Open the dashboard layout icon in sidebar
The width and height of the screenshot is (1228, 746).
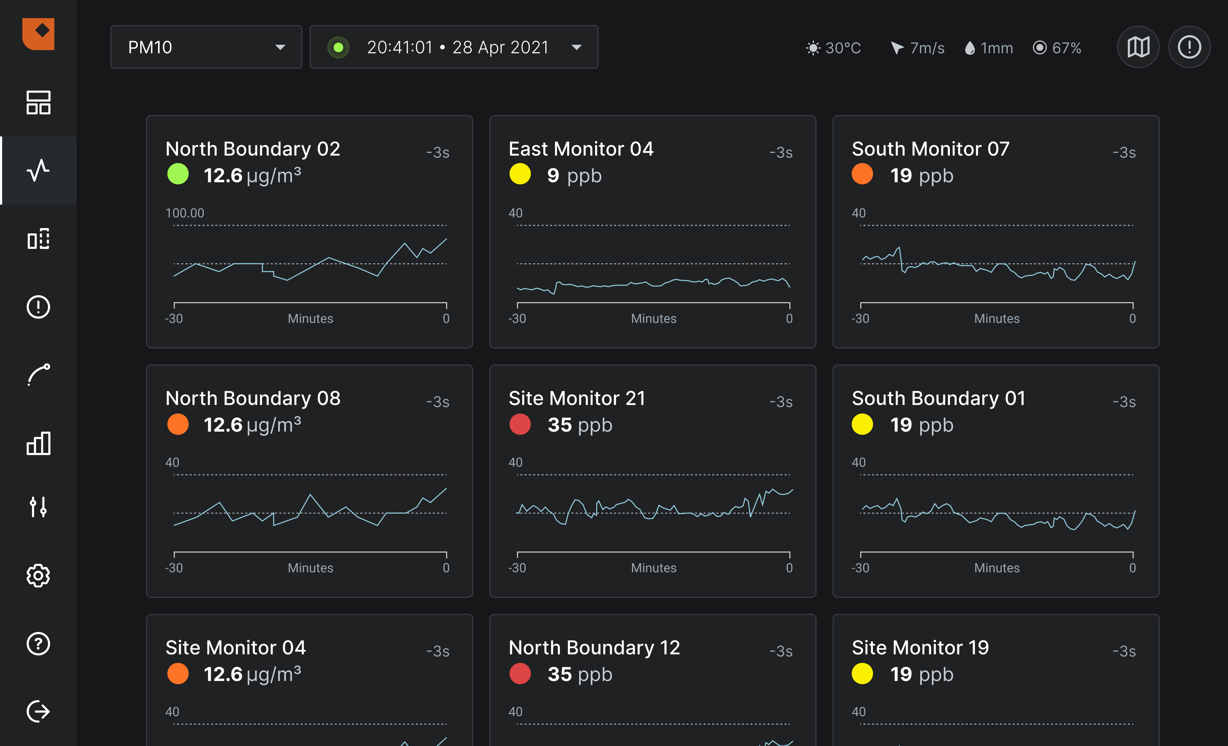click(38, 103)
